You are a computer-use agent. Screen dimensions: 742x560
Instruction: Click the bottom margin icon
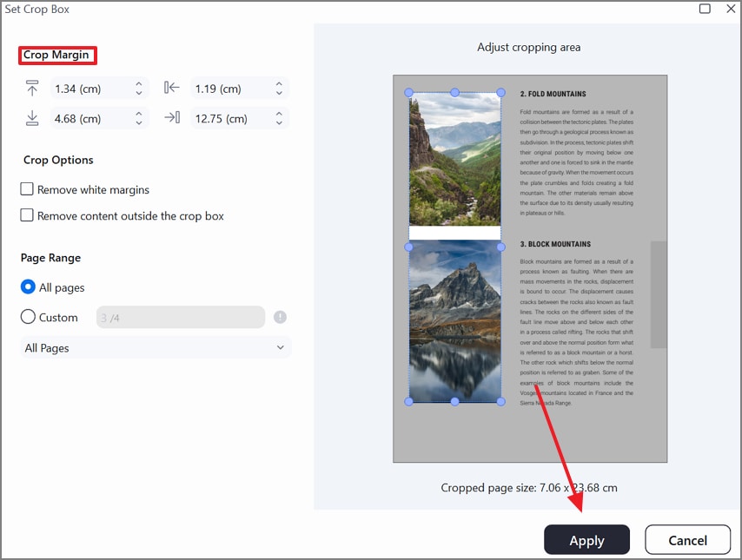pyautogui.click(x=32, y=117)
